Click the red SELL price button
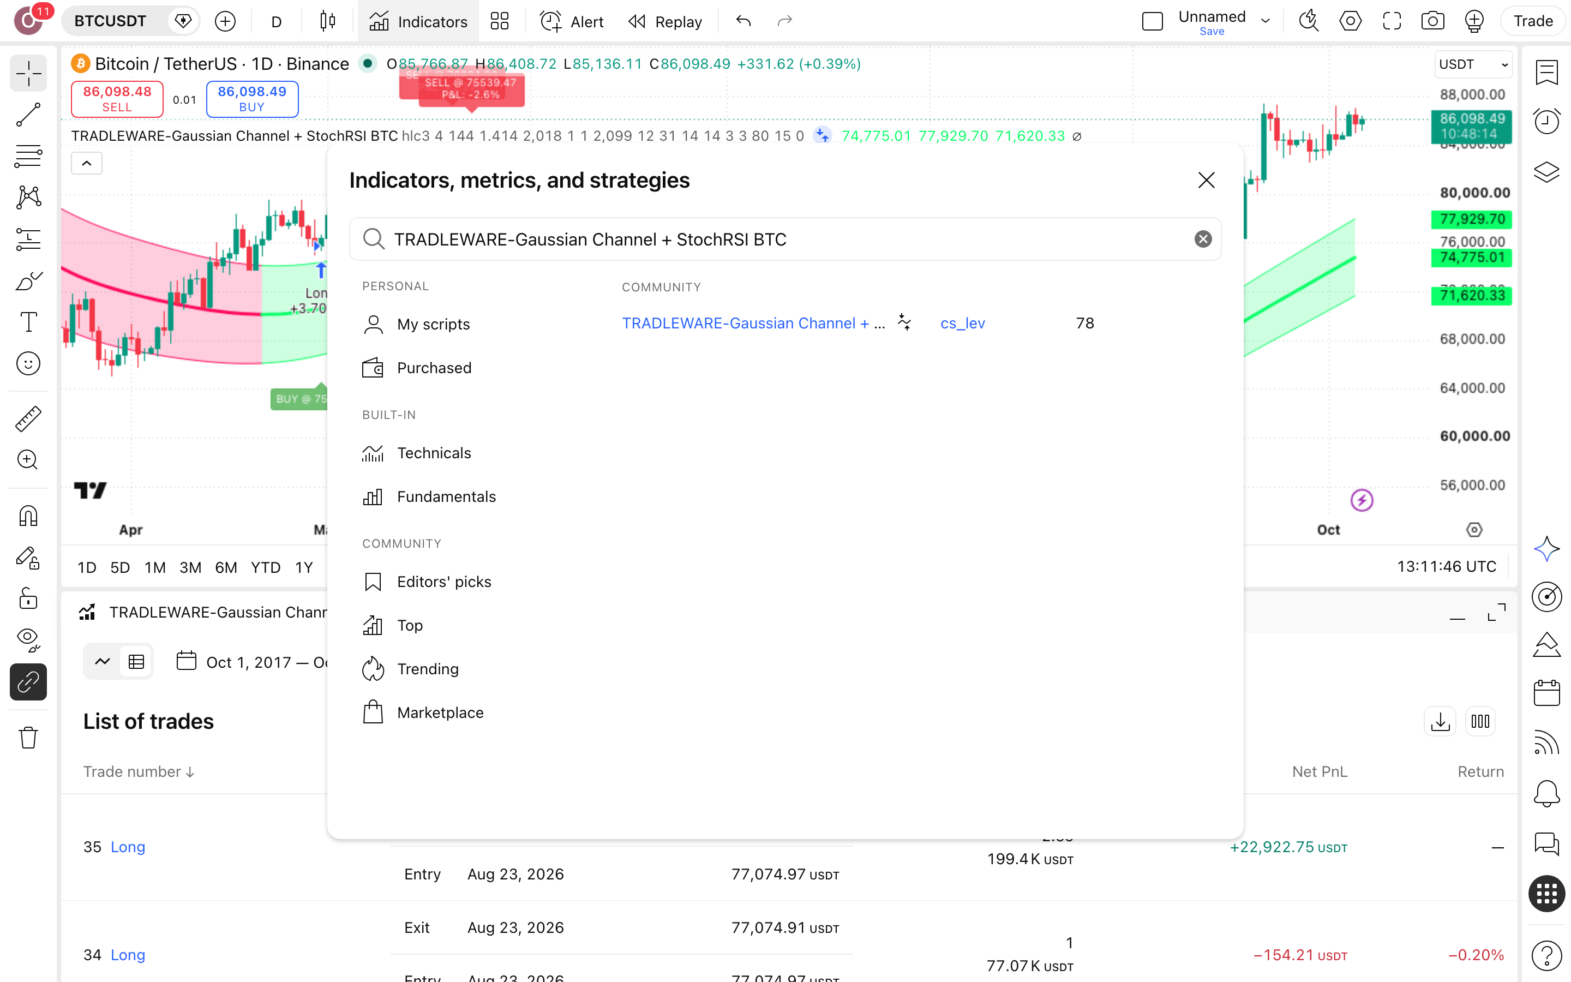 tap(117, 99)
